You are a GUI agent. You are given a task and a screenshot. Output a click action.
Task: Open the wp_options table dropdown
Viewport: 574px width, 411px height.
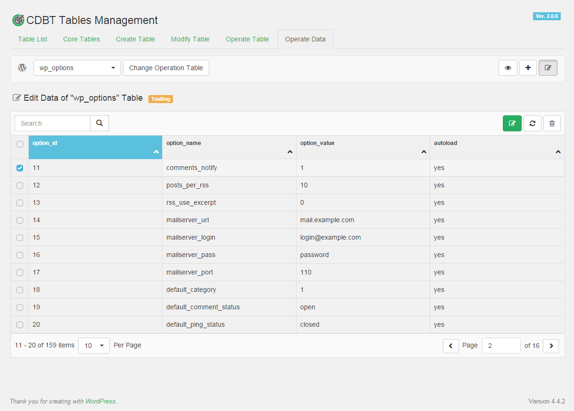(x=77, y=68)
